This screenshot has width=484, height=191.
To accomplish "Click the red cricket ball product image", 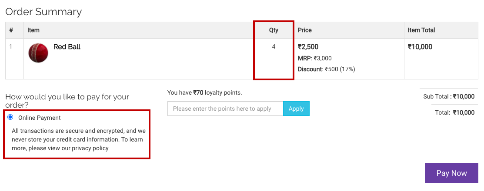I will (x=38, y=53).
